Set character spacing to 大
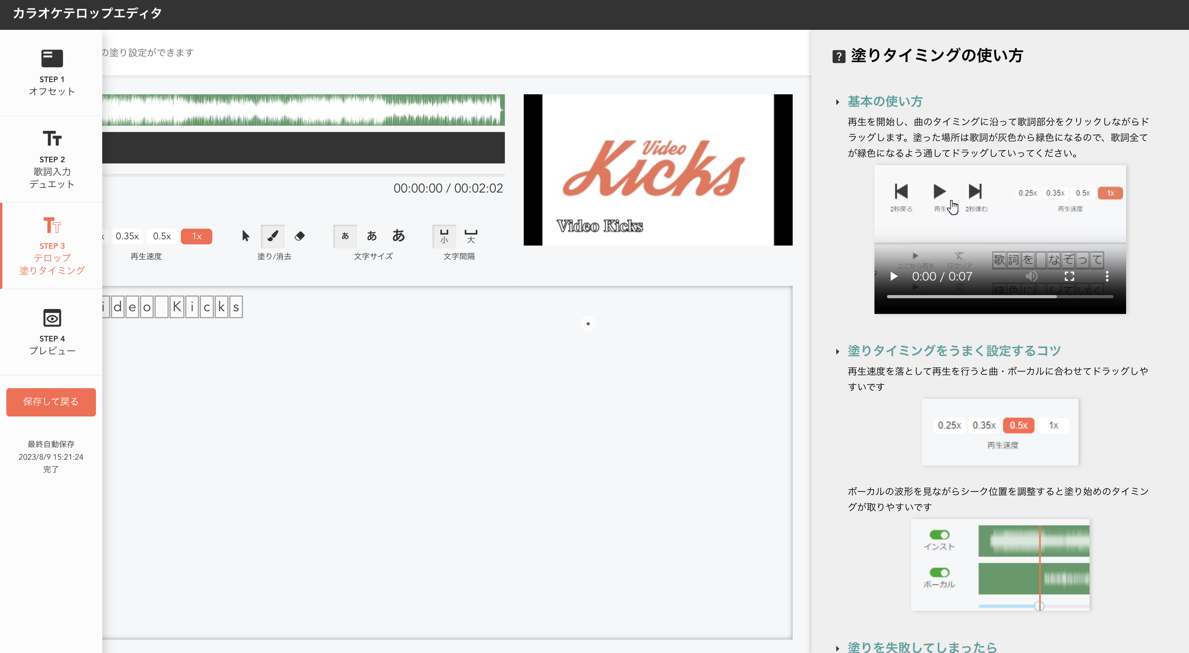Screen dimensions: 1189x653 pyautogui.click(x=471, y=236)
